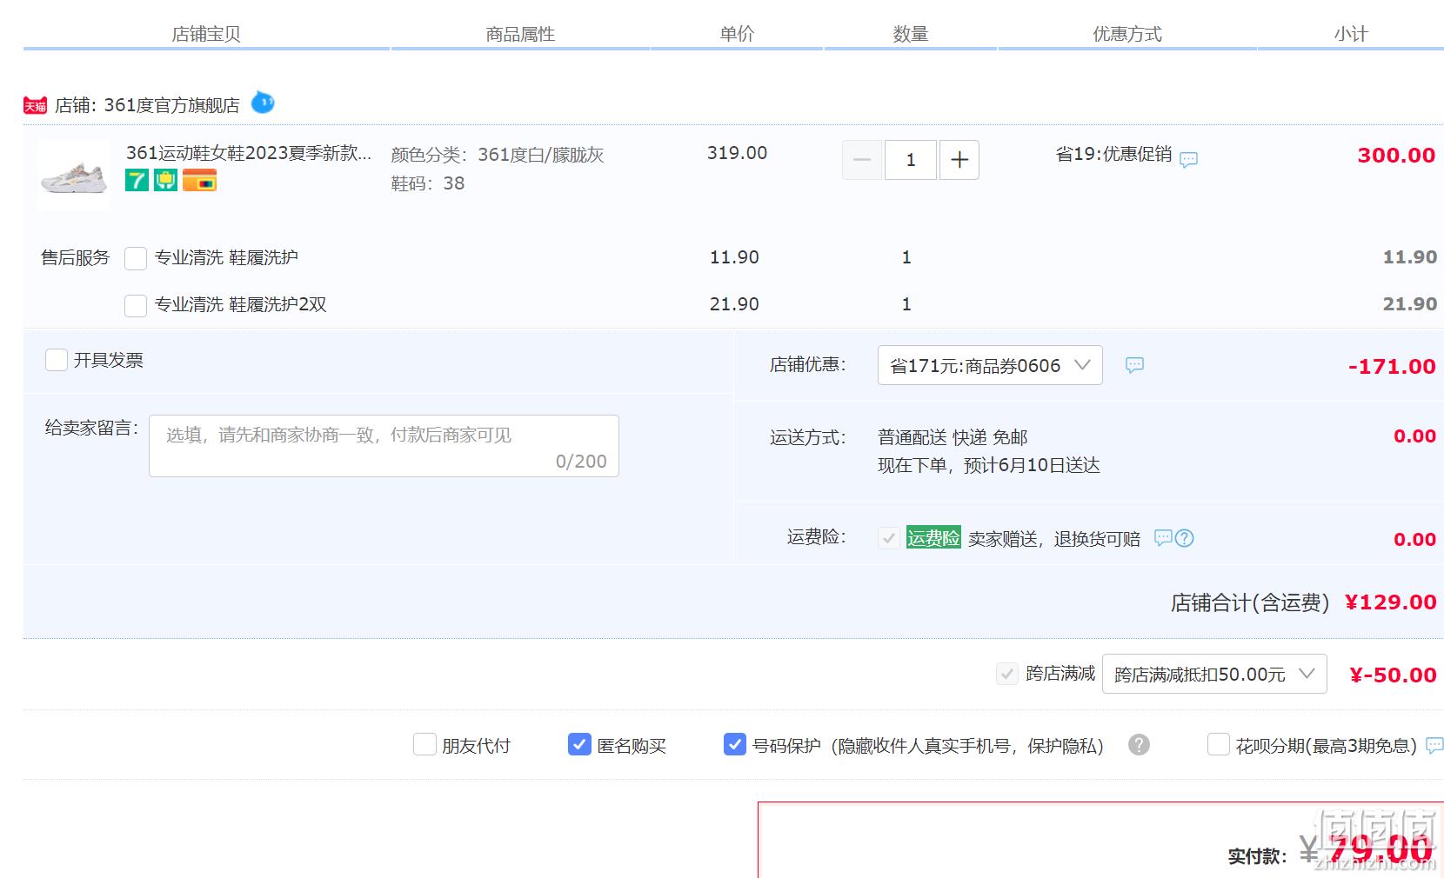Viewport: 1444px width, 878px height.
Task: Click the blue question mark after 退换货可赔
Action: pos(1184,538)
